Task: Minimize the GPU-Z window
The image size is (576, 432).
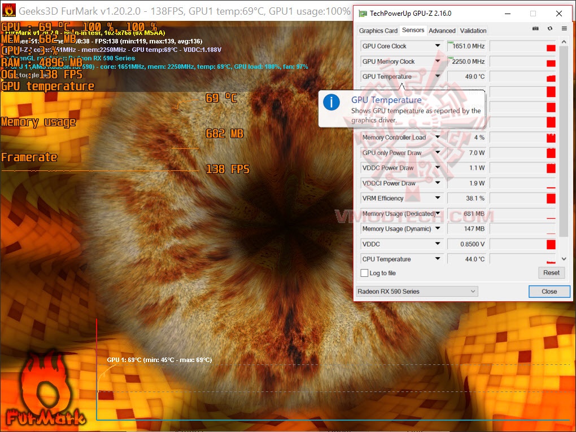Action: point(508,14)
